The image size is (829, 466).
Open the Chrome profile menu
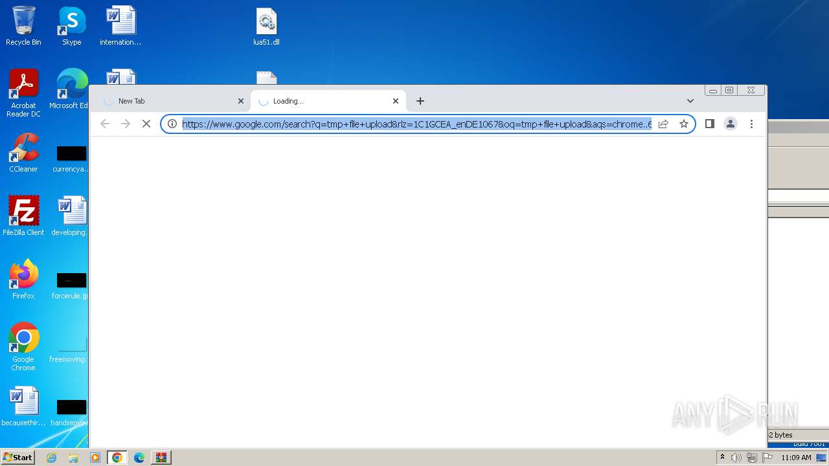pos(731,124)
